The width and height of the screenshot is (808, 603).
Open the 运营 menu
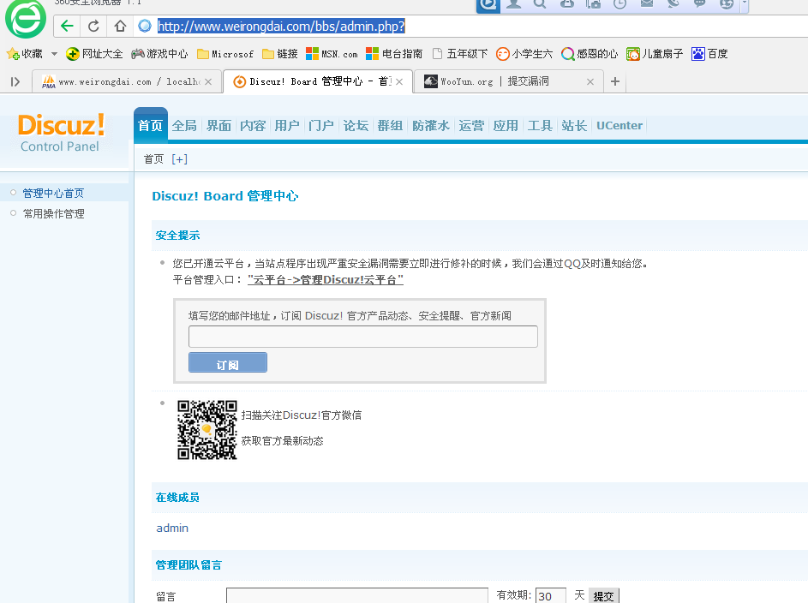tap(471, 126)
